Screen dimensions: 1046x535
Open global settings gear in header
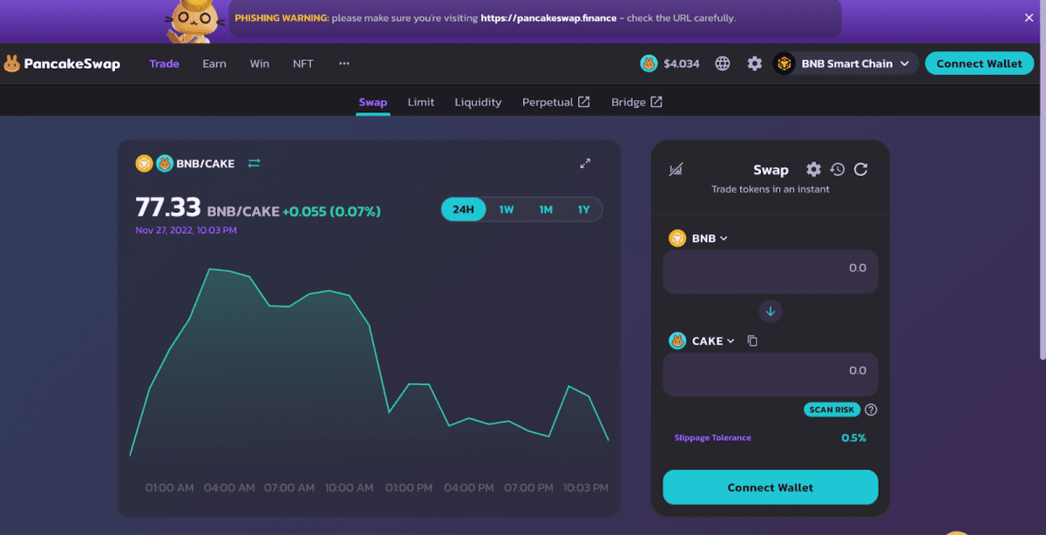point(755,64)
